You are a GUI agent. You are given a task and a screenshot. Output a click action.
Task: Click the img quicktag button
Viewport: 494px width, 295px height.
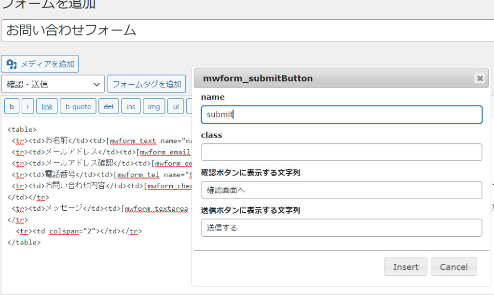pyautogui.click(x=154, y=106)
